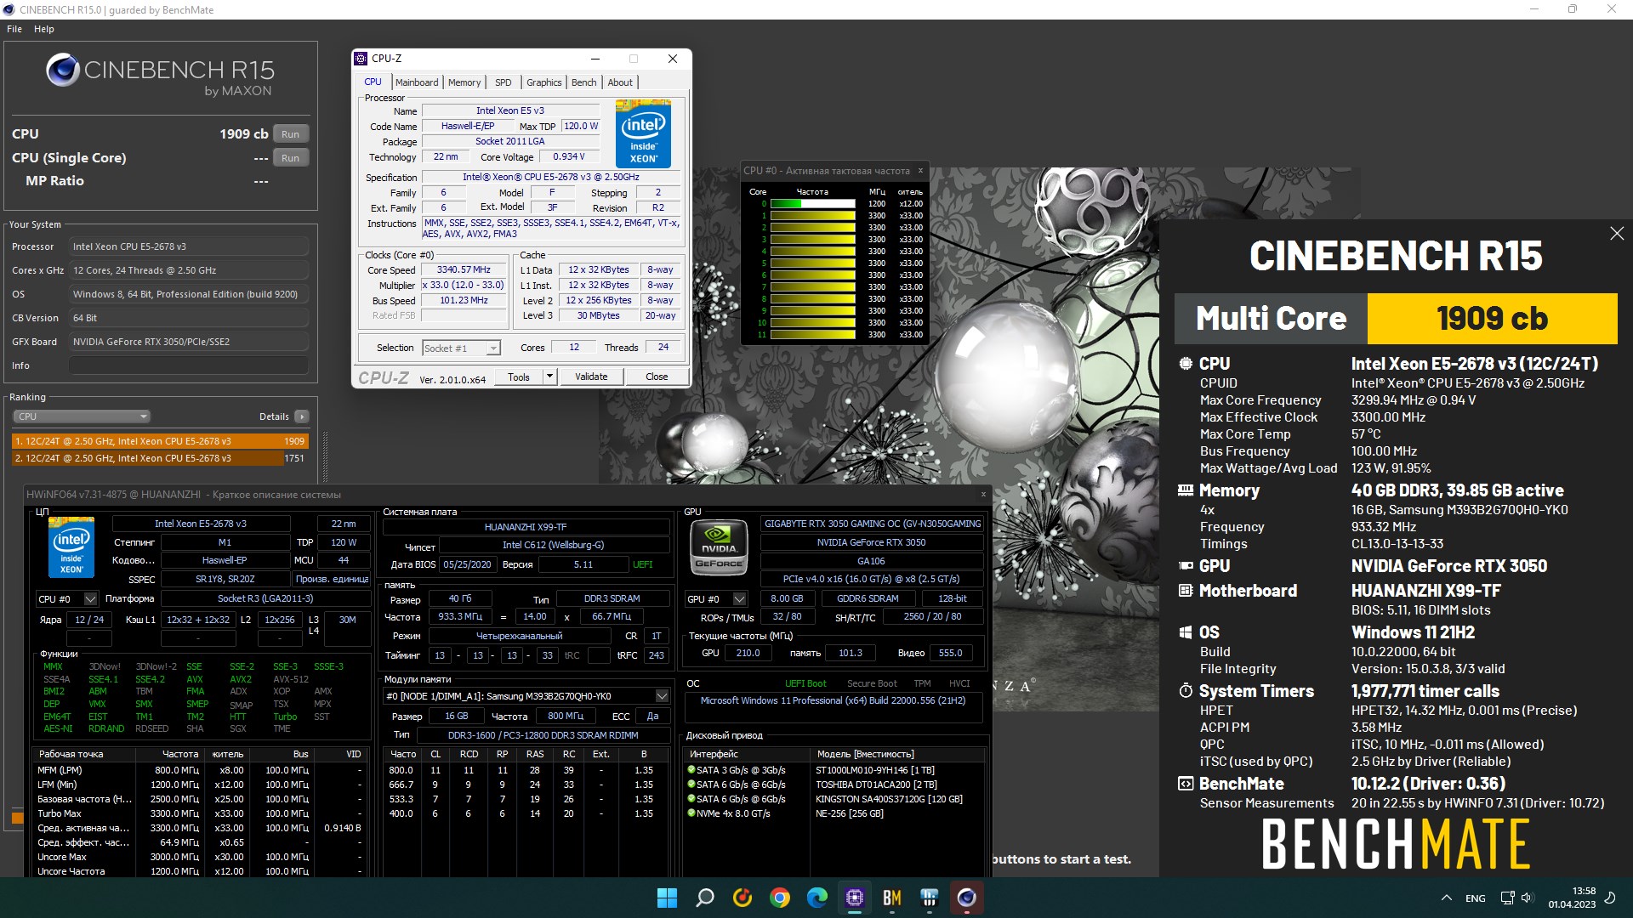1633x918 pixels.
Task: Switch to HWiNFO taskbar icon
Action: click(x=930, y=898)
